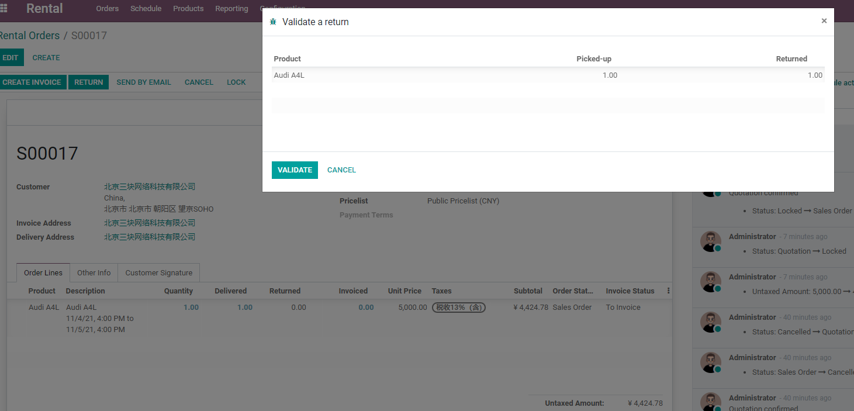
Task: Close the Validate a return dialog
Action: 824,21
